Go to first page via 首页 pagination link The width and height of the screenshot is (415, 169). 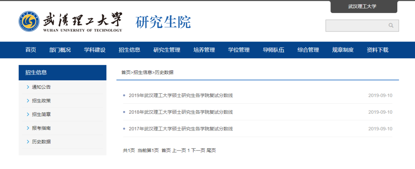click(x=166, y=151)
